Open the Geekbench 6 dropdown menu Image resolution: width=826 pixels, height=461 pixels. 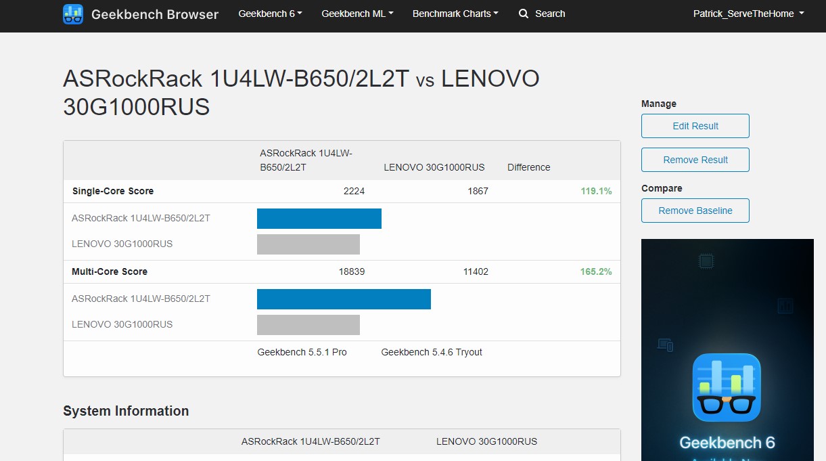270,14
